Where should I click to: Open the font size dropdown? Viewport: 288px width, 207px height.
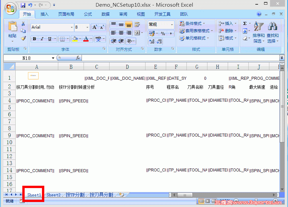pos(87,27)
